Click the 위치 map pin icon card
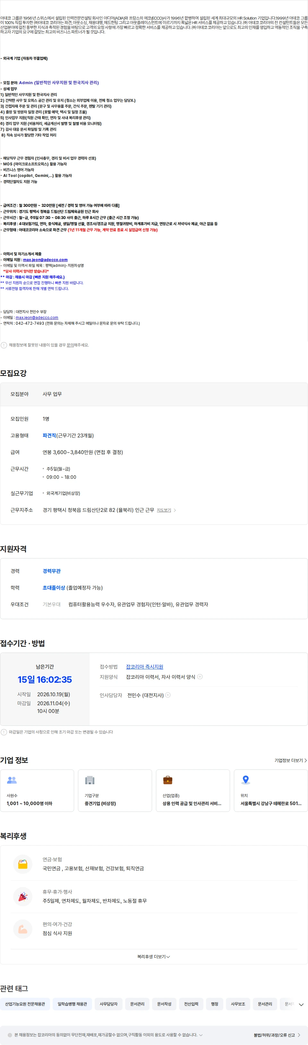 click(x=271, y=791)
